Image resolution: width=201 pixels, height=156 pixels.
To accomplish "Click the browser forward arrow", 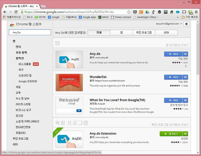I will click(x=10, y=12).
